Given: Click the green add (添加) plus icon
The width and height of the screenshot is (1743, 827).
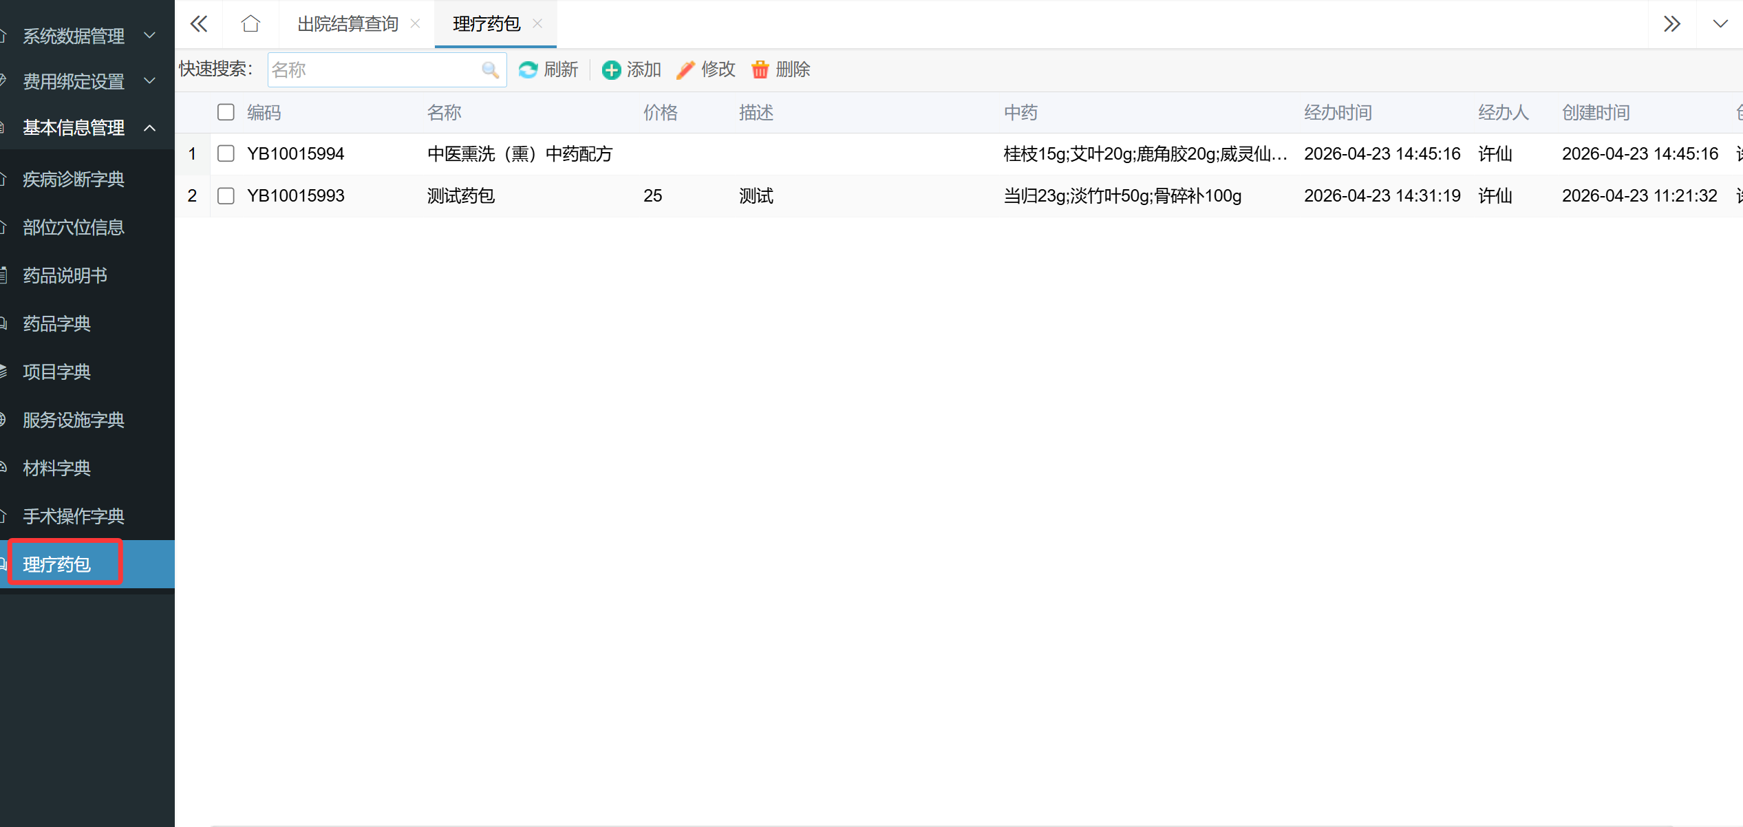Looking at the screenshot, I should 611,70.
